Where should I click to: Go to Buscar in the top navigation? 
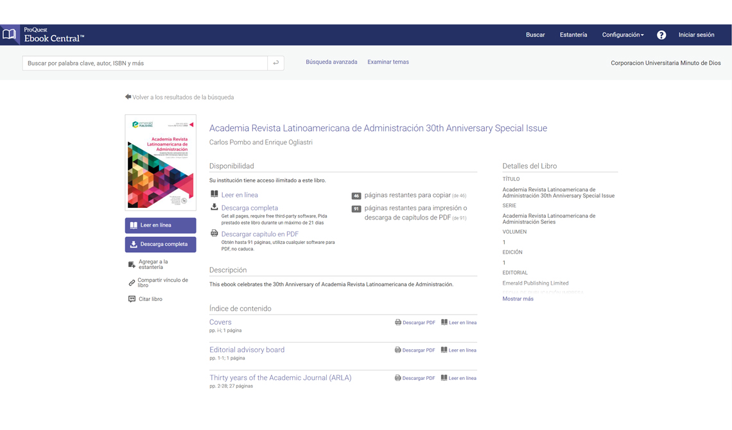pos(536,35)
